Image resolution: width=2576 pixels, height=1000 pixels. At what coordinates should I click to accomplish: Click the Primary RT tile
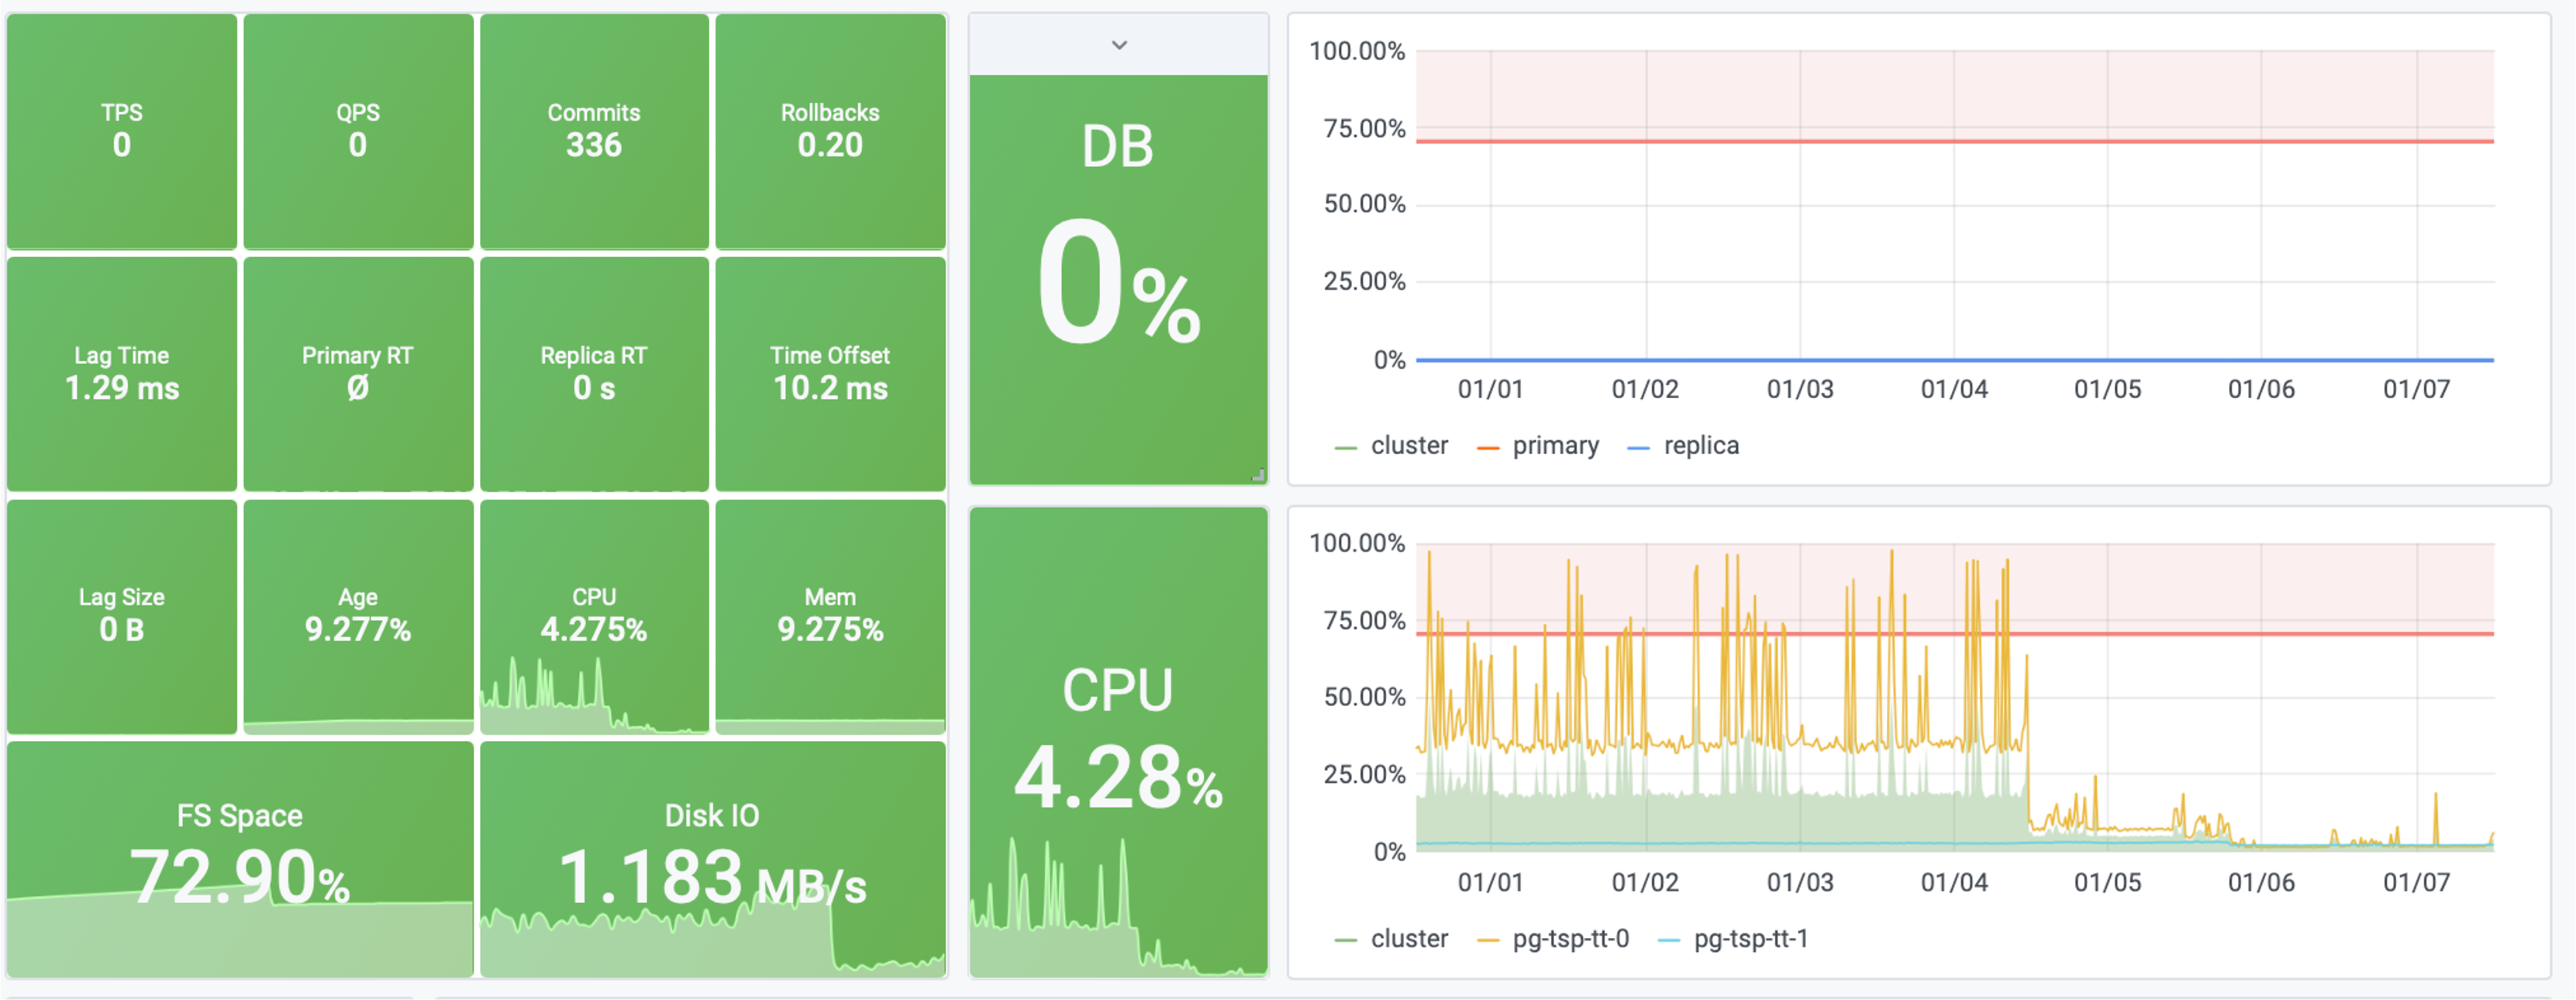358,373
